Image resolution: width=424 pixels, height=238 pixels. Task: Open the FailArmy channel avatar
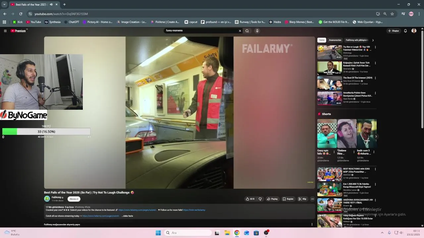coord(47,199)
